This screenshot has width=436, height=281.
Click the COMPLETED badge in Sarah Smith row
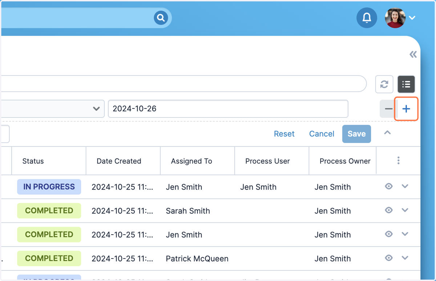(x=49, y=211)
